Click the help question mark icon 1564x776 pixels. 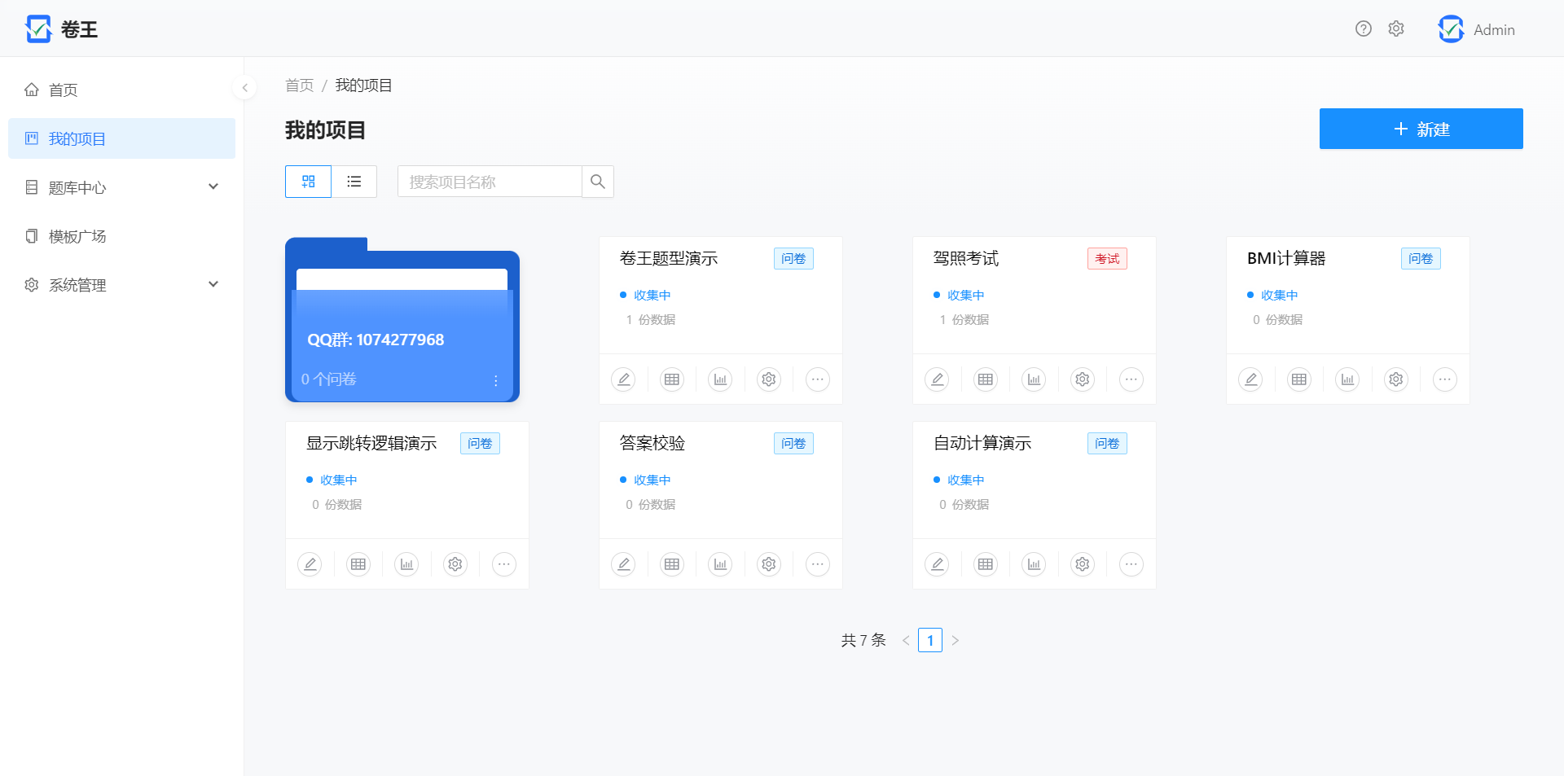click(1364, 29)
